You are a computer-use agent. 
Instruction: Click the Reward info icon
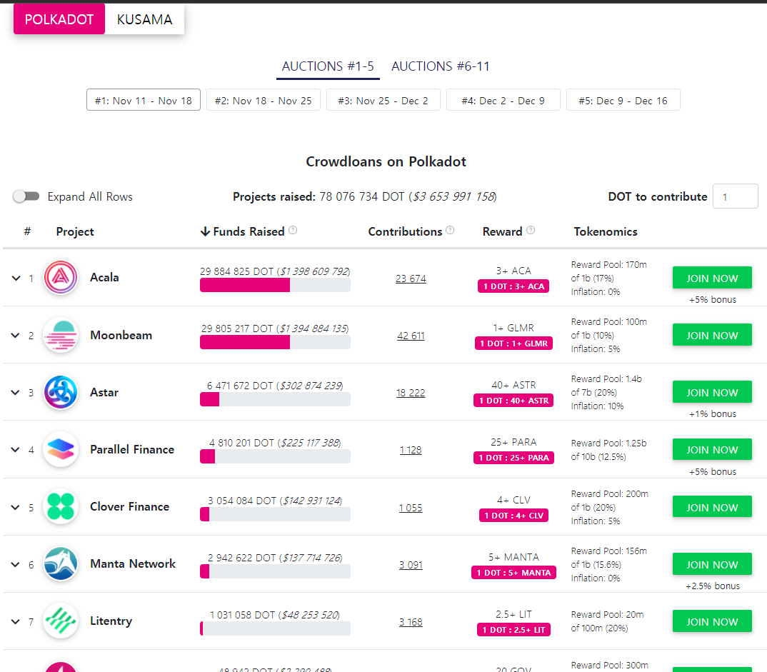(531, 231)
